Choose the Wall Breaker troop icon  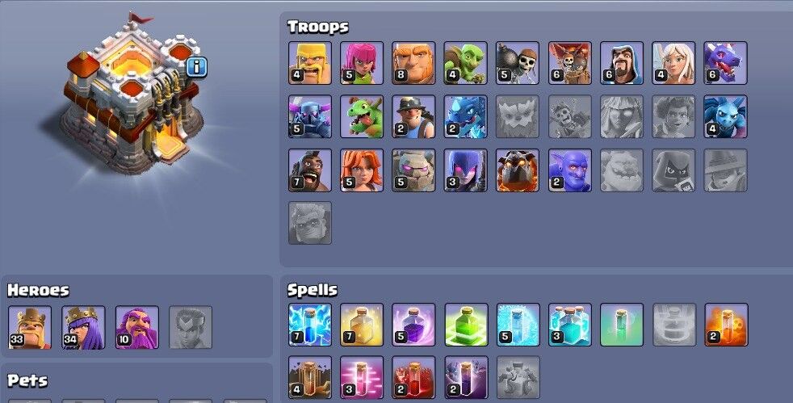517,63
